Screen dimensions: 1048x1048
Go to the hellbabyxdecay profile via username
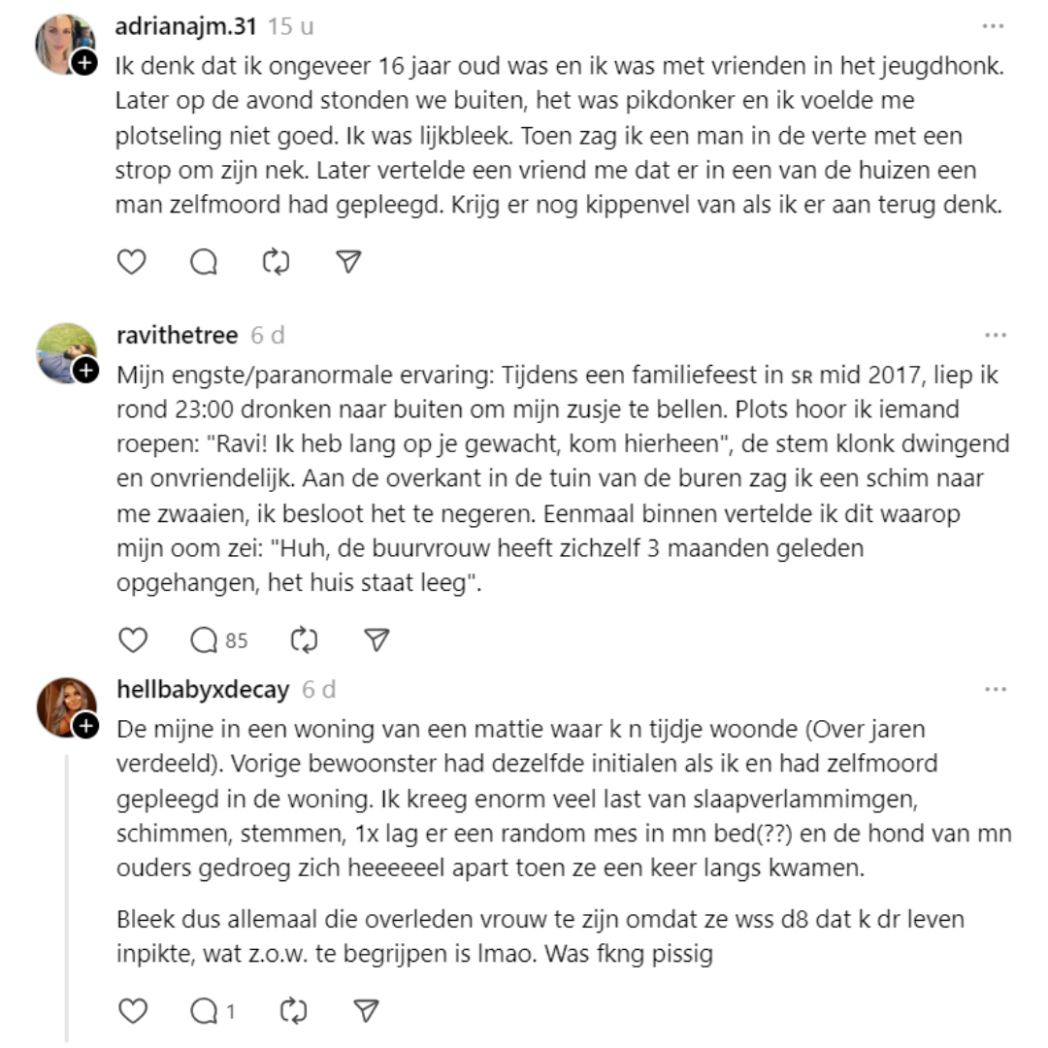pyautogui.click(x=202, y=690)
